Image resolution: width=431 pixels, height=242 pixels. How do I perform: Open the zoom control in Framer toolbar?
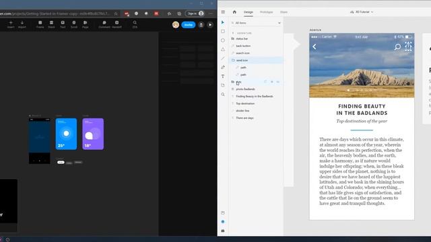[135, 24]
